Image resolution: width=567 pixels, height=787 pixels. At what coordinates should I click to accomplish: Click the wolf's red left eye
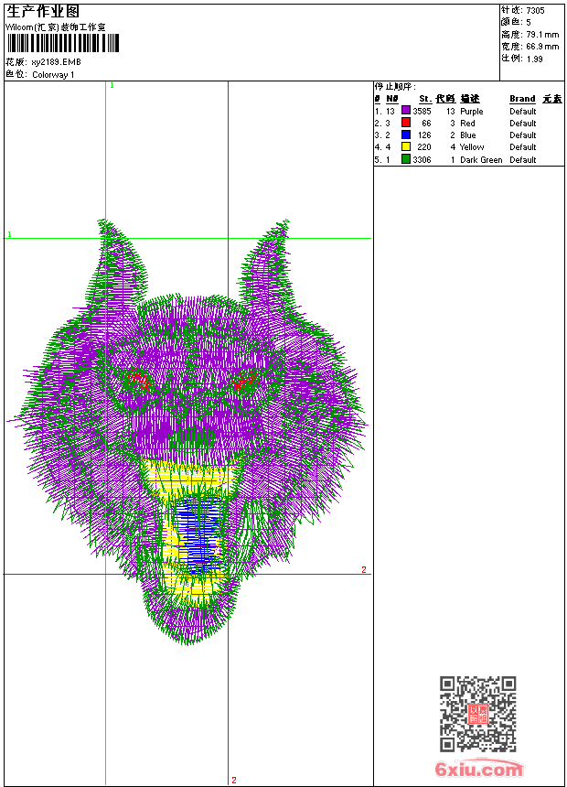[138, 377]
